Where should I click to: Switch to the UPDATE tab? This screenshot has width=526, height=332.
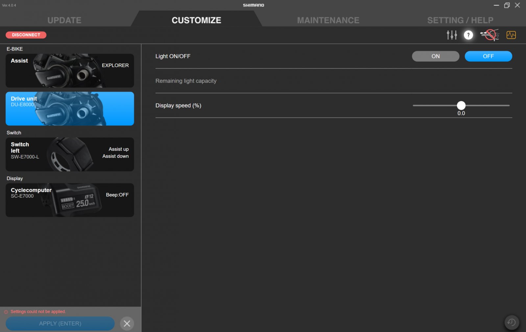tap(64, 20)
